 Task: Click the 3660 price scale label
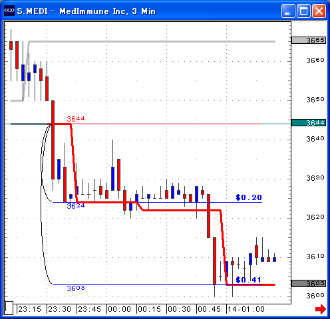coord(315,60)
